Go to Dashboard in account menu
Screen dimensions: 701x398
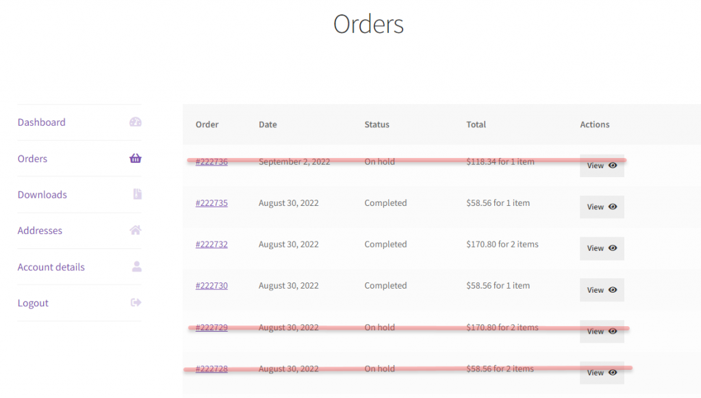click(x=42, y=122)
